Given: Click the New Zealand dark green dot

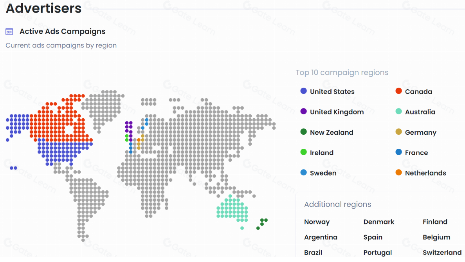Looking at the screenshot, I should pyautogui.click(x=303, y=132).
